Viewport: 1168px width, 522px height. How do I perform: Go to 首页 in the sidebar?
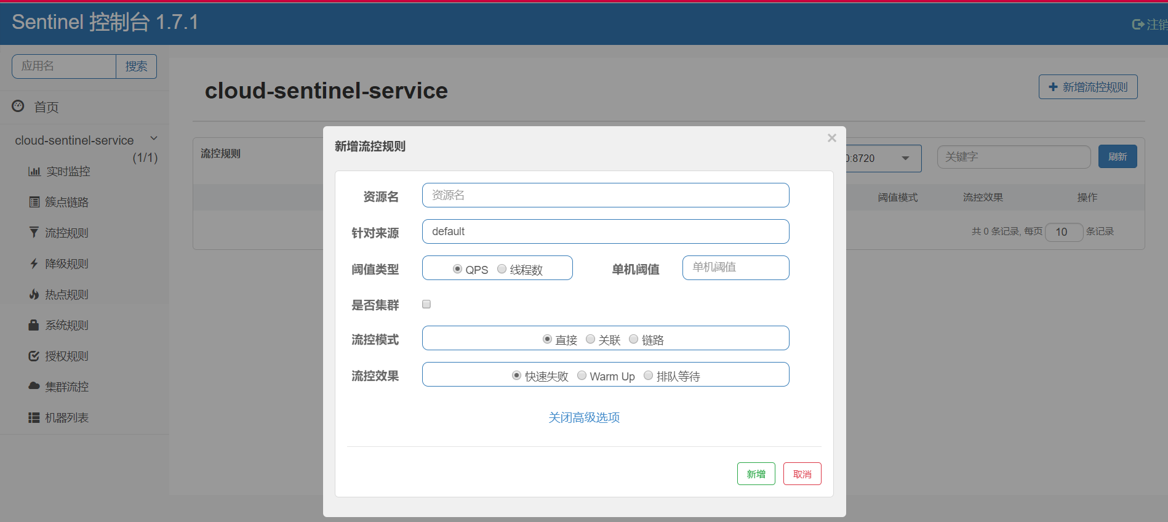click(x=46, y=107)
